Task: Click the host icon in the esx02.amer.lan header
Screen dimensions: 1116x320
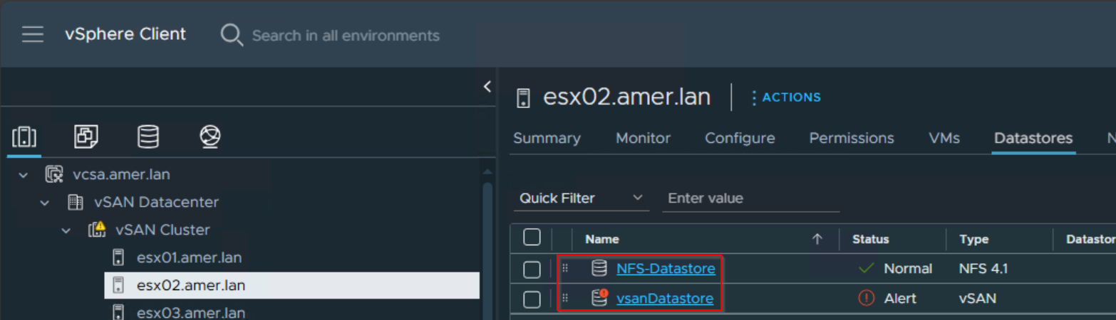Action: click(x=524, y=97)
